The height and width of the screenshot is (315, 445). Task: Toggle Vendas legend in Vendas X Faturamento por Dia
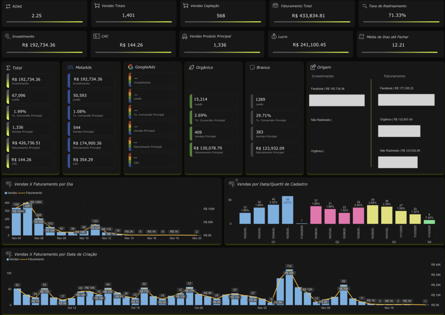click(x=11, y=192)
